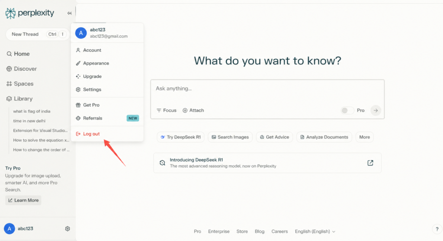Click the Perplexity logo
Viewport: 443px width, 241px height.
(30, 13)
